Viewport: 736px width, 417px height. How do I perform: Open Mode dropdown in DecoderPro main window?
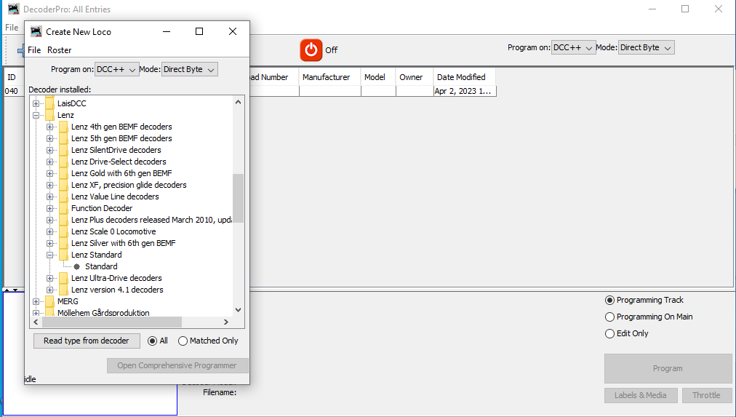pos(647,47)
